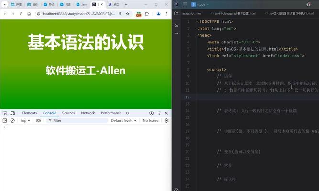The height and width of the screenshot is (191, 319).
Task: Show more tool windows ellipsis
Action: [176, 33]
